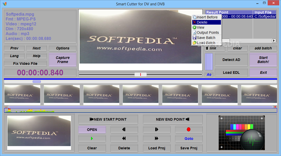
Task: Click Save Proj button
Action: 189,148
